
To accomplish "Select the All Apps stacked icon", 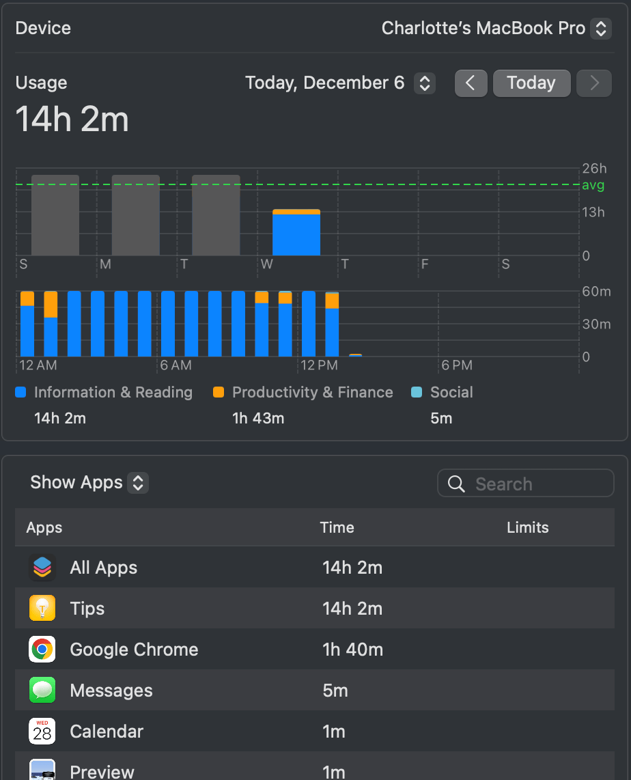I will (x=42, y=567).
